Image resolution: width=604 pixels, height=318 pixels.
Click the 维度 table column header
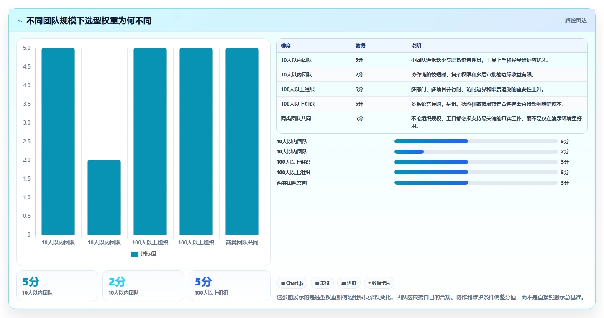click(286, 46)
